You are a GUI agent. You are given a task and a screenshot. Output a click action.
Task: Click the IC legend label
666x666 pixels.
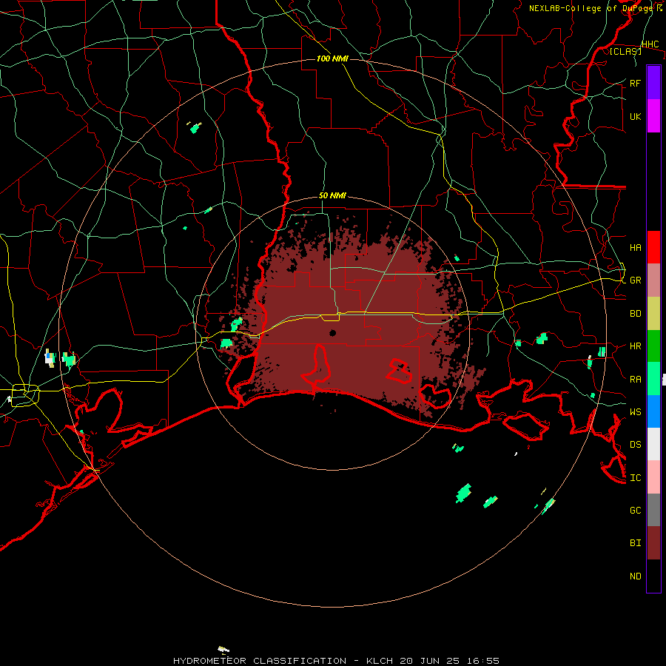[635, 477]
